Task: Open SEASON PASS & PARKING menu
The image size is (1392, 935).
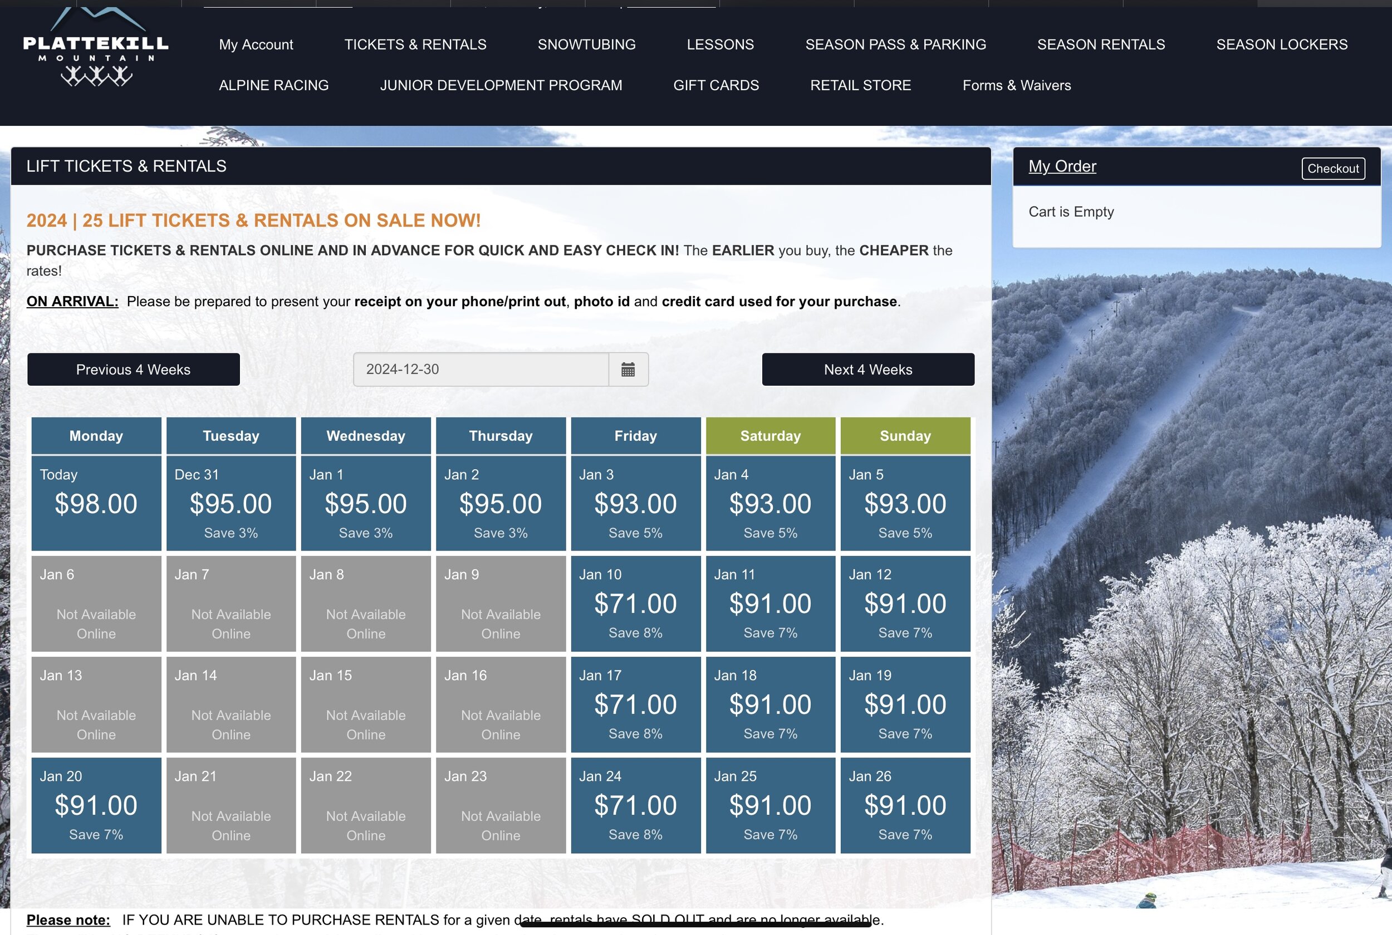Action: 895,45
